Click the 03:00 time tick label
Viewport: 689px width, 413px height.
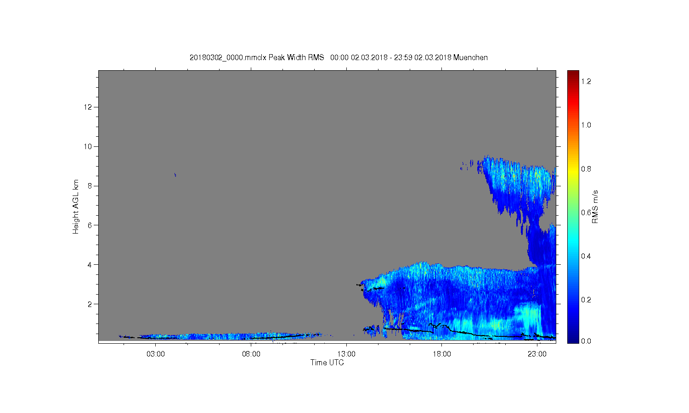coord(156,354)
